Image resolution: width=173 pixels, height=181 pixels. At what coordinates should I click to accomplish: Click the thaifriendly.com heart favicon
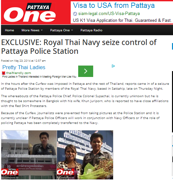[x=4, y=73]
